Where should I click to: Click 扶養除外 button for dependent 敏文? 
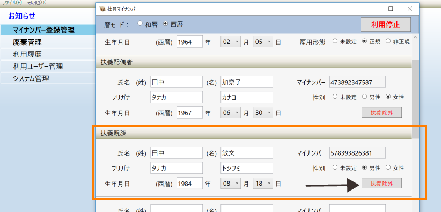coord(381,183)
